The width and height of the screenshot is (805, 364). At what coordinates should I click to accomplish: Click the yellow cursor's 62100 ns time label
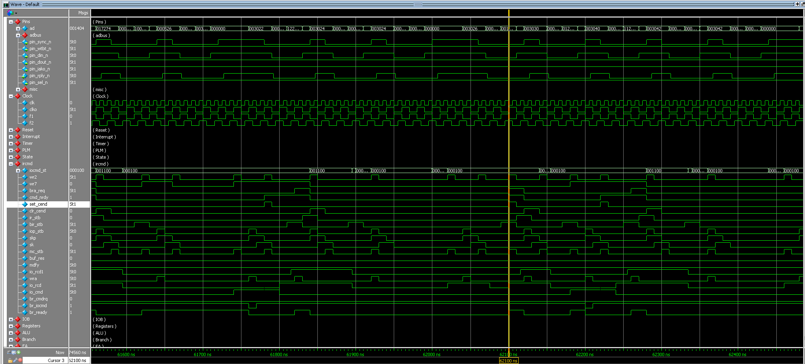[x=508, y=361]
